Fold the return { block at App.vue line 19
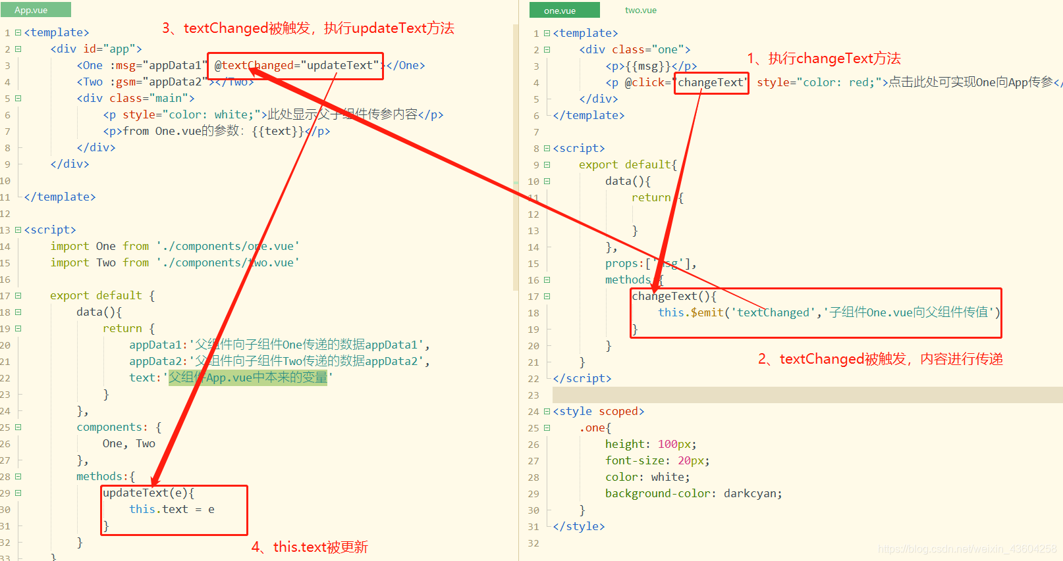Screen dimensions: 1063x561 point(18,328)
